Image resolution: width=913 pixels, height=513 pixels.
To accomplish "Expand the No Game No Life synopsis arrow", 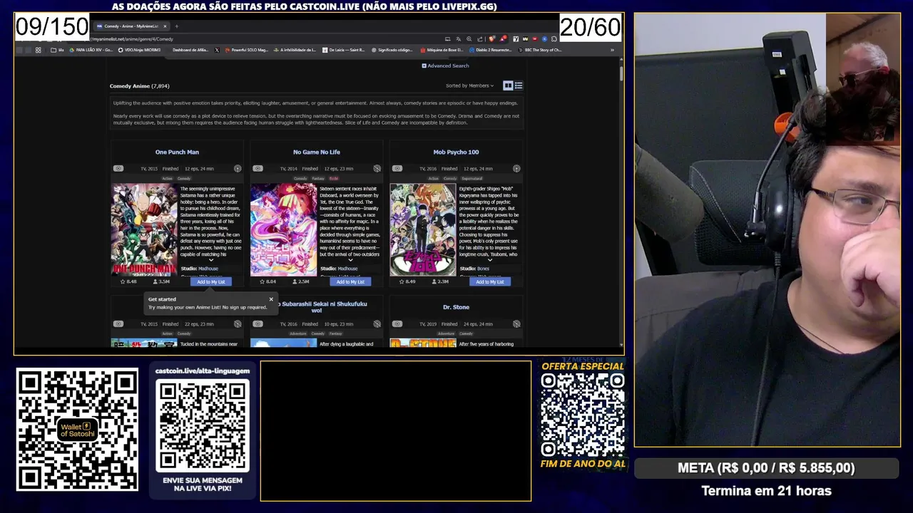I will 350,260.
